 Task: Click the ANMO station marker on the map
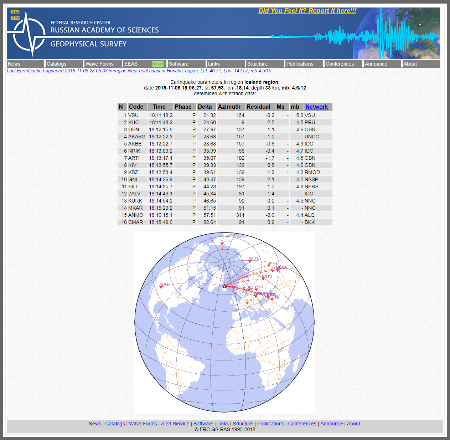pyautogui.click(x=161, y=287)
